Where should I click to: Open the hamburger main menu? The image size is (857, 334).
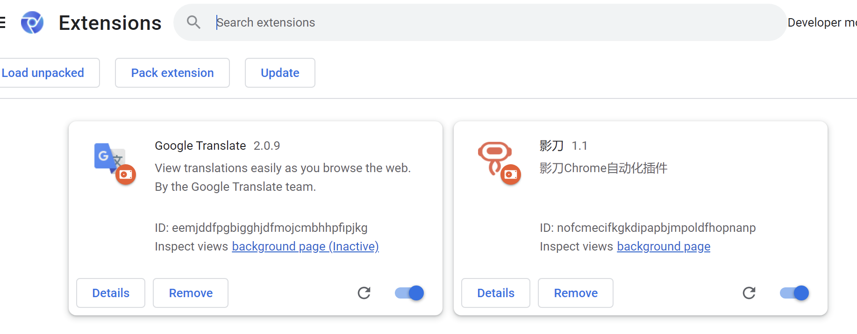click(x=2, y=22)
